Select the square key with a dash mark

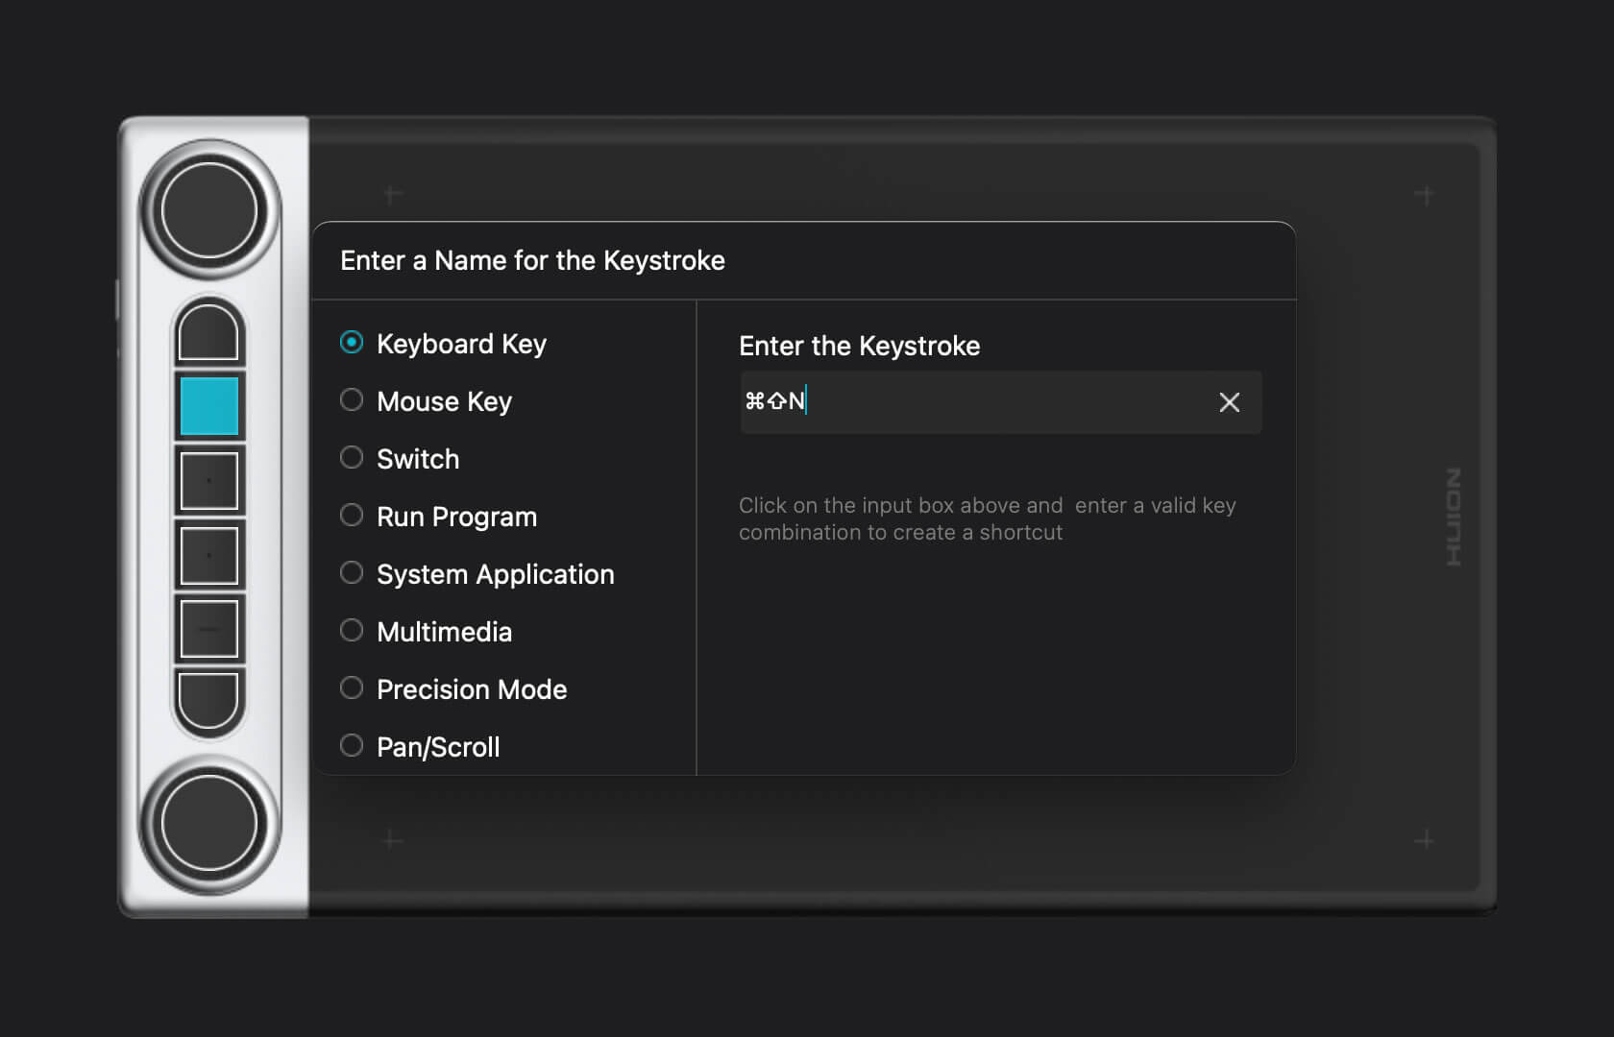pos(209,629)
